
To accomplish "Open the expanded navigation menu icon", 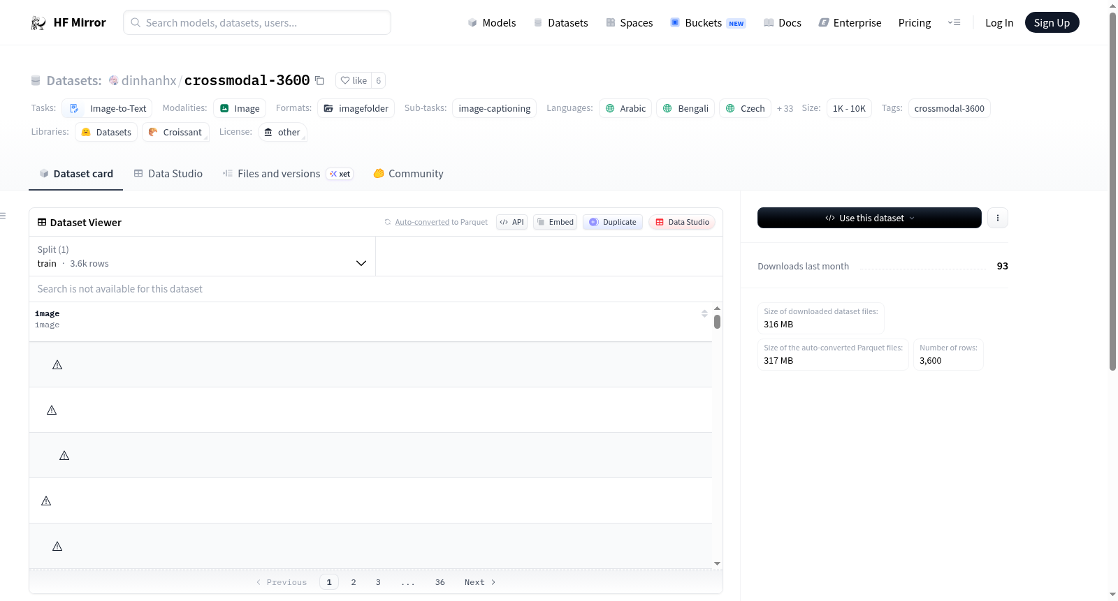I will (x=954, y=22).
